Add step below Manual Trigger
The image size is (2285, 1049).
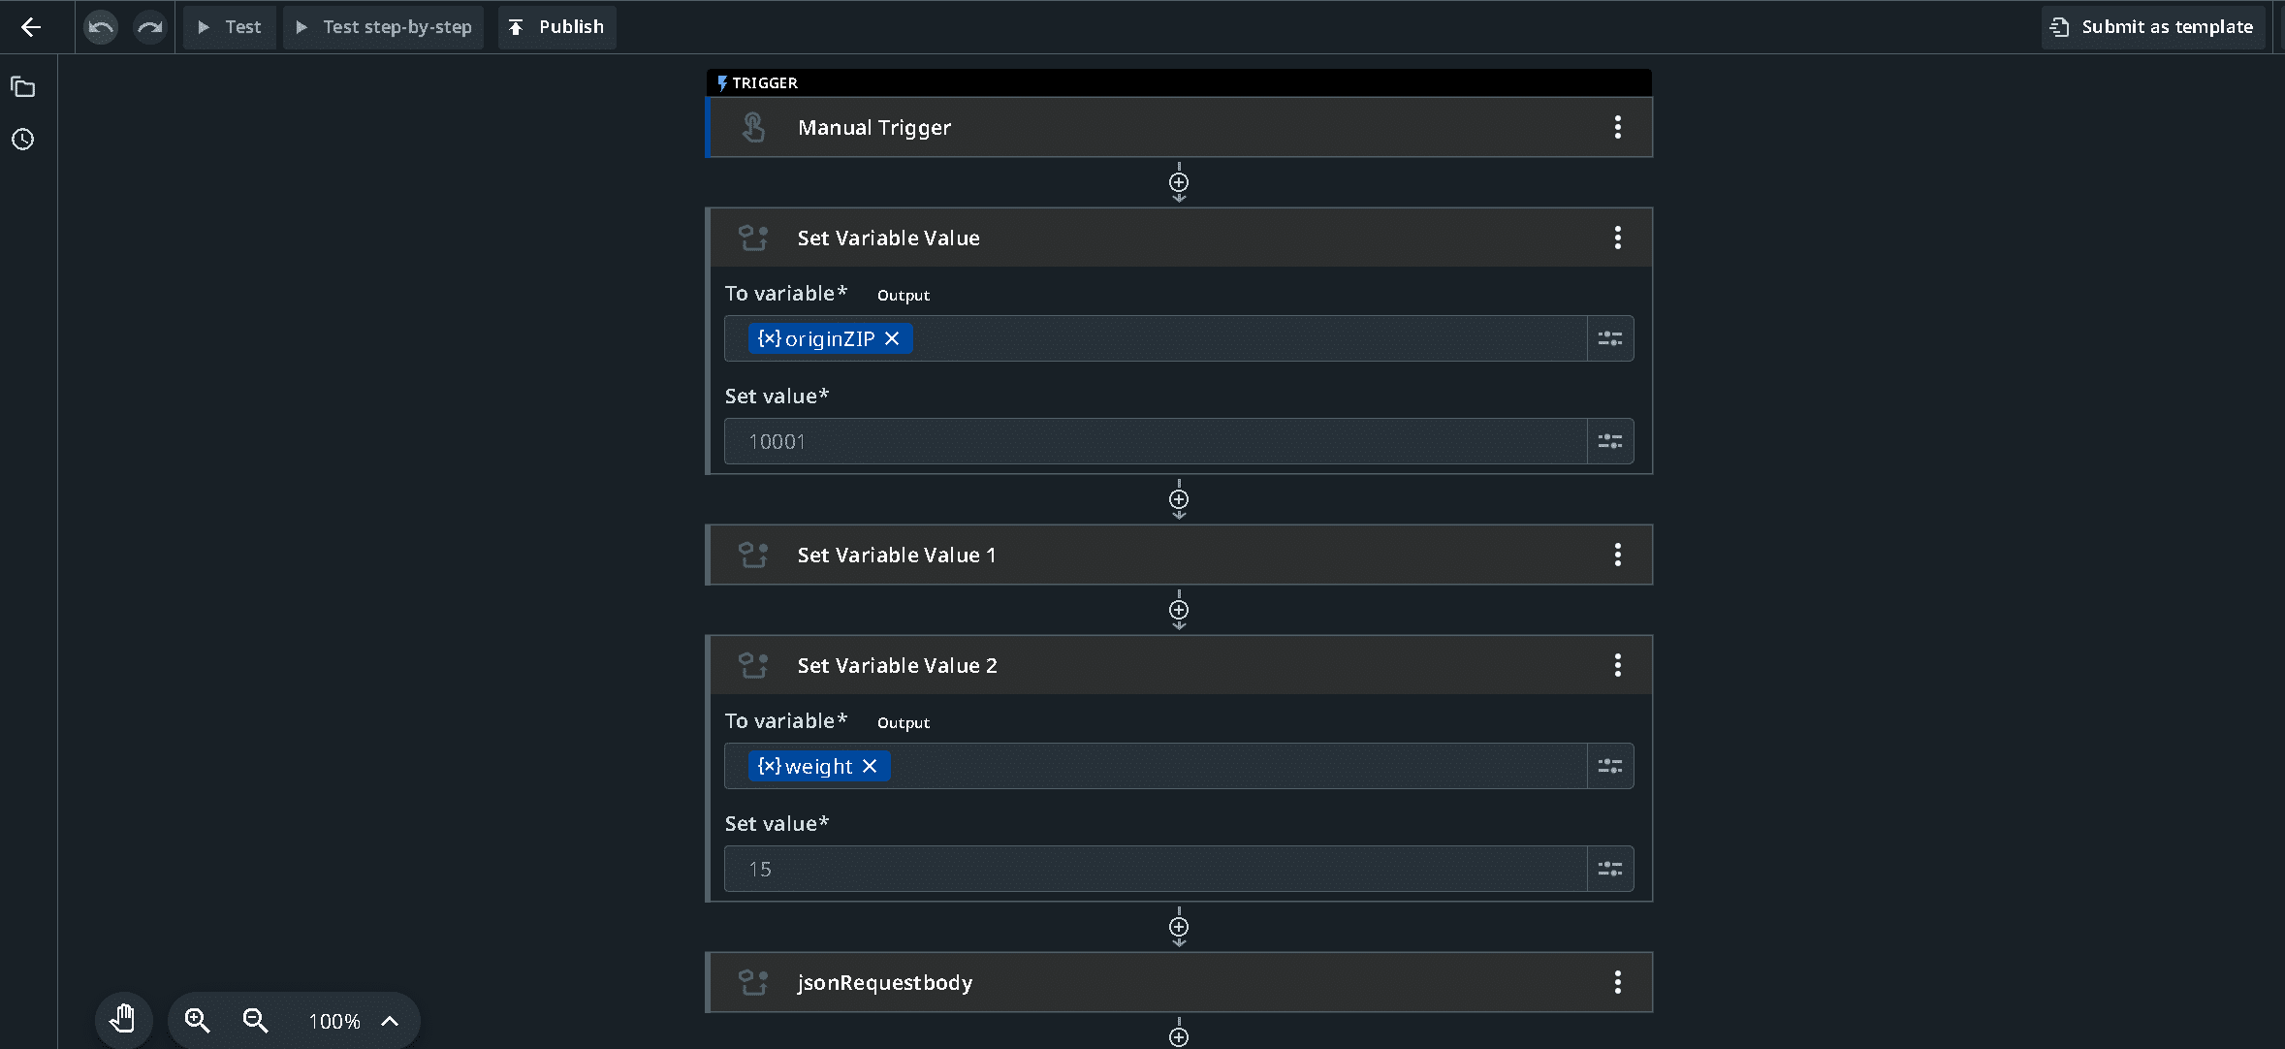[x=1179, y=182]
